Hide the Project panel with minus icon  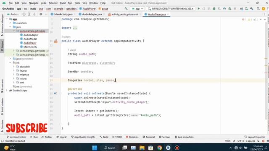[46, 14]
